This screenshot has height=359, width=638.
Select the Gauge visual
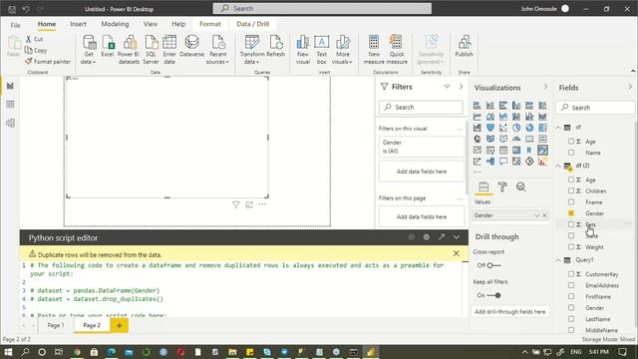[x=516, y=139]
